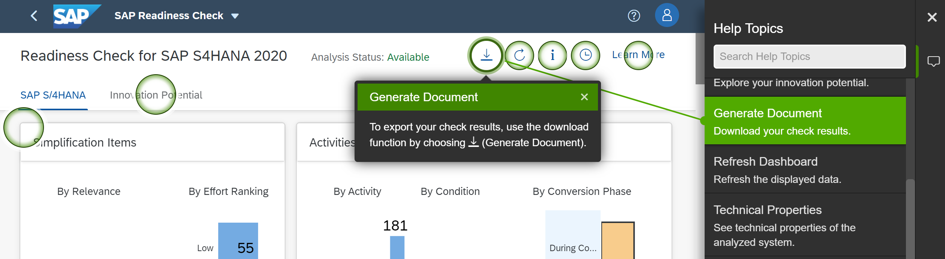Open the user profile avatar
The width and height of the screenshot is (945, 259).
point(667,15)
